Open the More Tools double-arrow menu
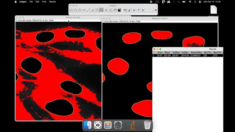Screen dimensions: 235x132 tap(156, 10)
